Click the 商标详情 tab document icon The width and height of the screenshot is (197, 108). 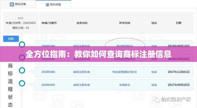point(12,4)
